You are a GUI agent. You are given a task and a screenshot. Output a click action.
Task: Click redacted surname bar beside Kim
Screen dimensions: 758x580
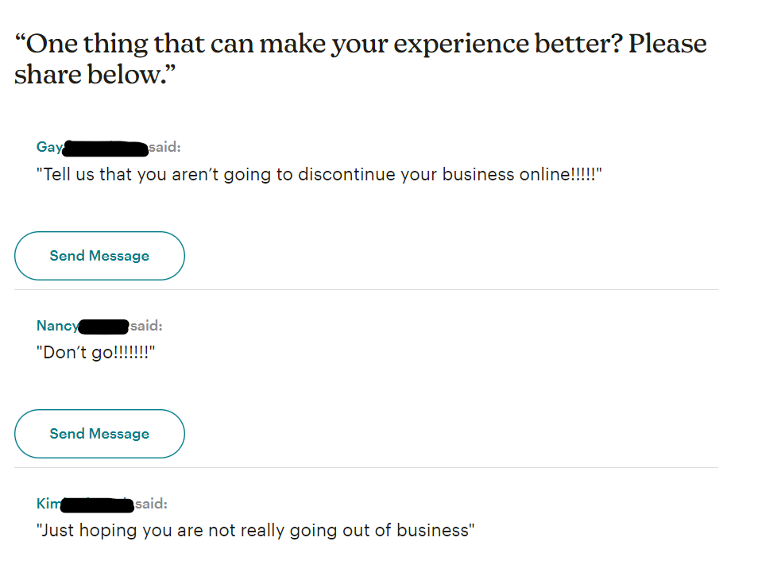(97, 504)
